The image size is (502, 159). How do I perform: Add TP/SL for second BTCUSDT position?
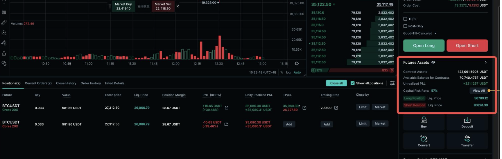[x=289, y=124]
